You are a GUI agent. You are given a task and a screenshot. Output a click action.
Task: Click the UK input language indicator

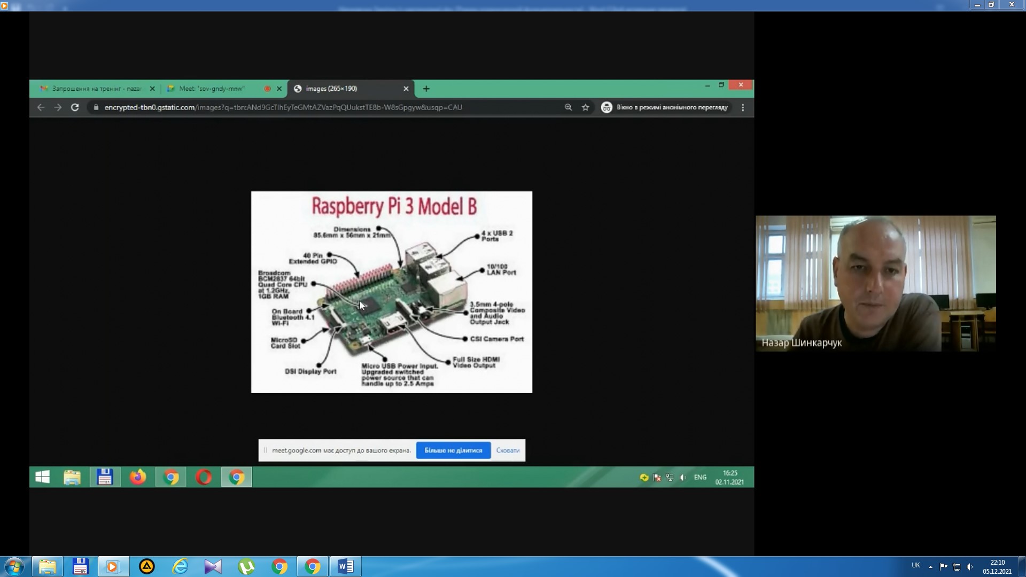(916, 565)
